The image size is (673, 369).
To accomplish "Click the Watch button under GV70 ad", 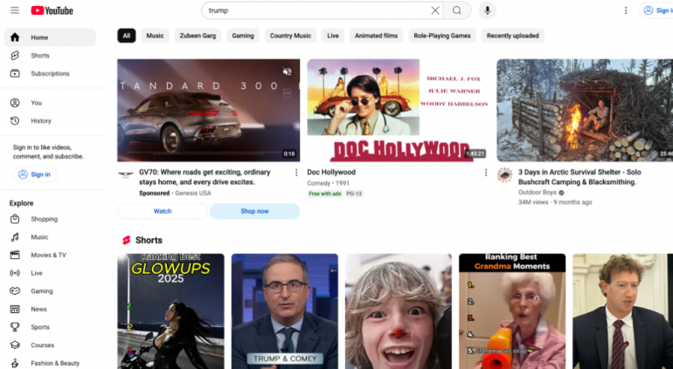I will [x=163, y=211].
